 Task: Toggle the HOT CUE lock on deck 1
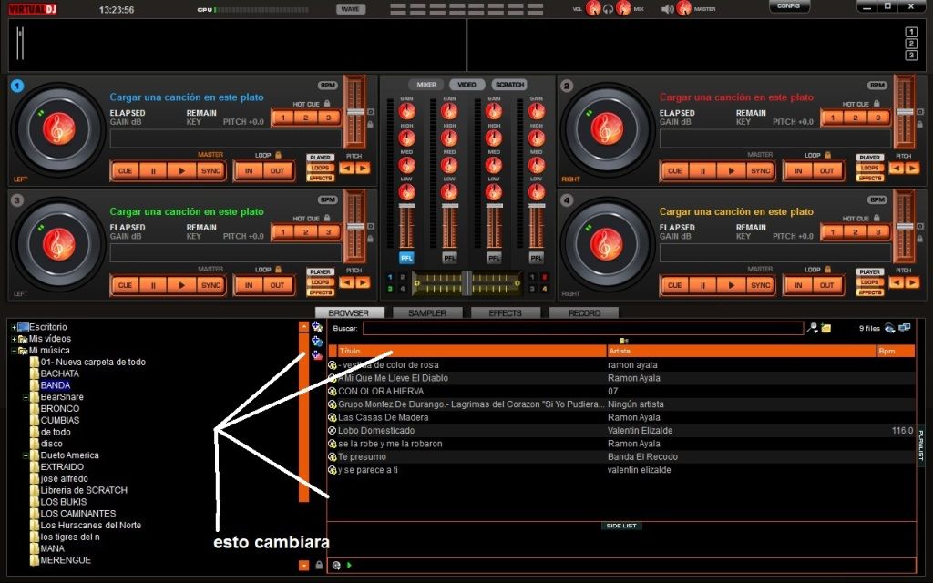click(327, 104)
